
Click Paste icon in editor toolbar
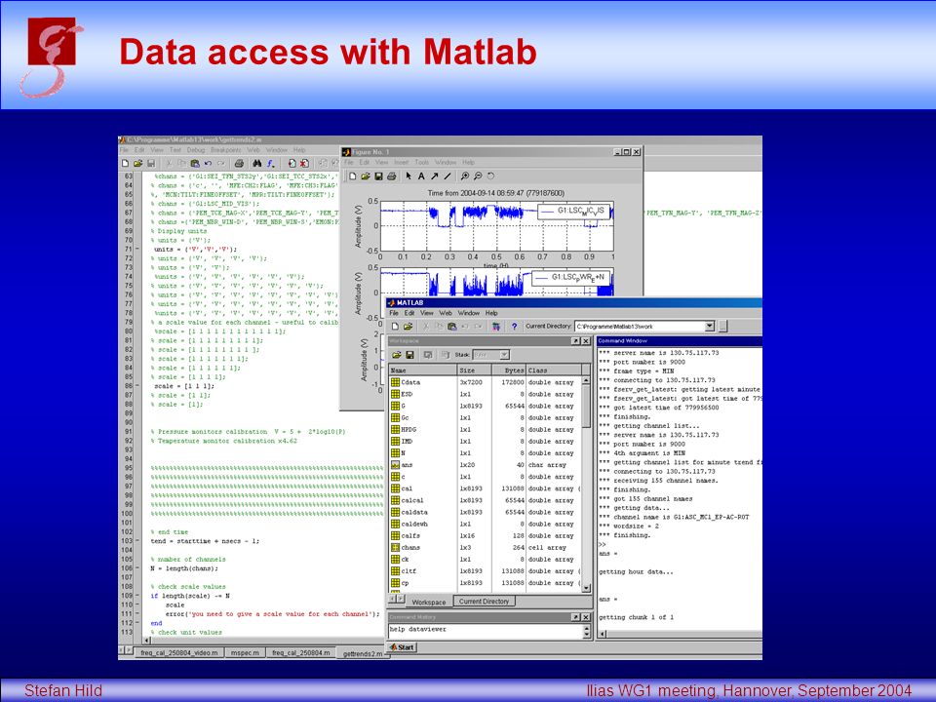[195, 163]
